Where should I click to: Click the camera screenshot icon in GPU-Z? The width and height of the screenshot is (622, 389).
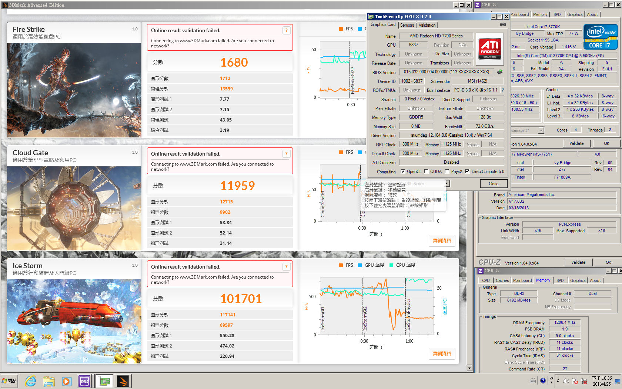coord(503,24)
